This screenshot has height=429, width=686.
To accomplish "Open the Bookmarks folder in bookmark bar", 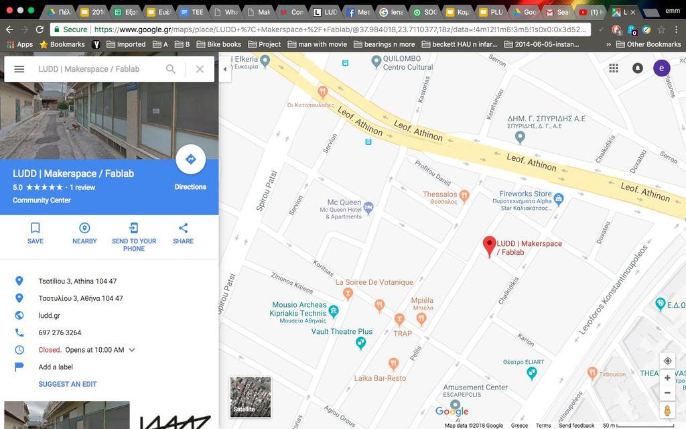I will pos(62,44).
